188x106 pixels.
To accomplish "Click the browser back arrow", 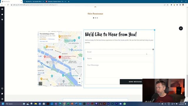I will click(x=2, y=5).
